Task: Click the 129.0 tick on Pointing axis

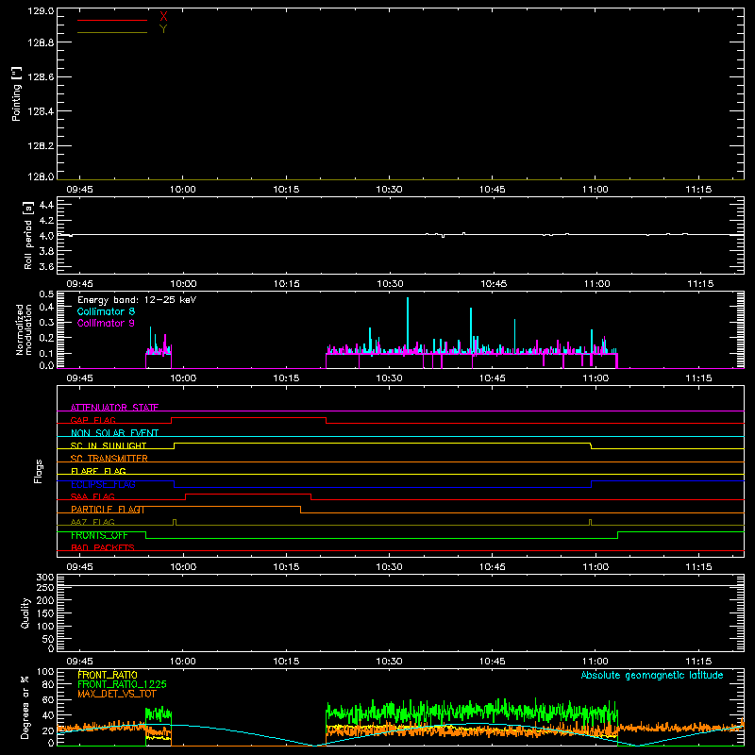Action: tap(41, 11)
